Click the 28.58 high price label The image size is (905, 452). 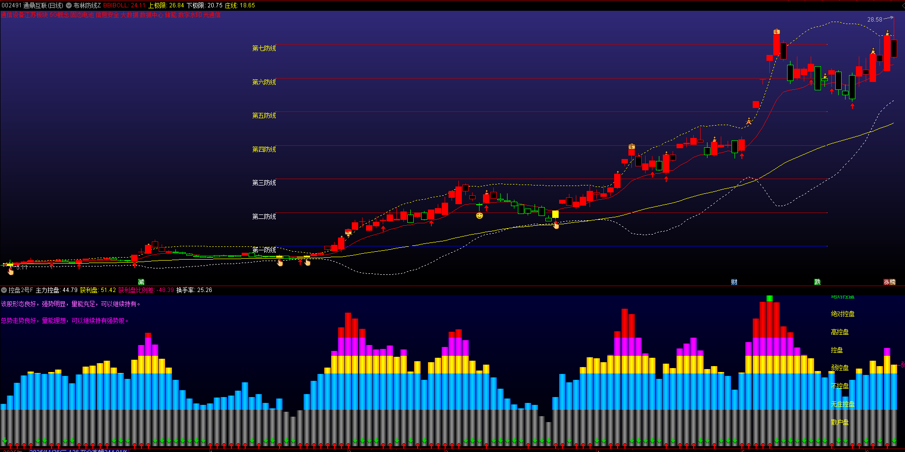pos(875,20)
